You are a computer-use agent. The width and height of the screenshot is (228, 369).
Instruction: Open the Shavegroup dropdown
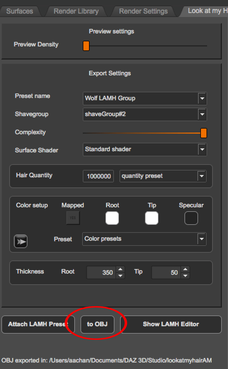[145, 114]
